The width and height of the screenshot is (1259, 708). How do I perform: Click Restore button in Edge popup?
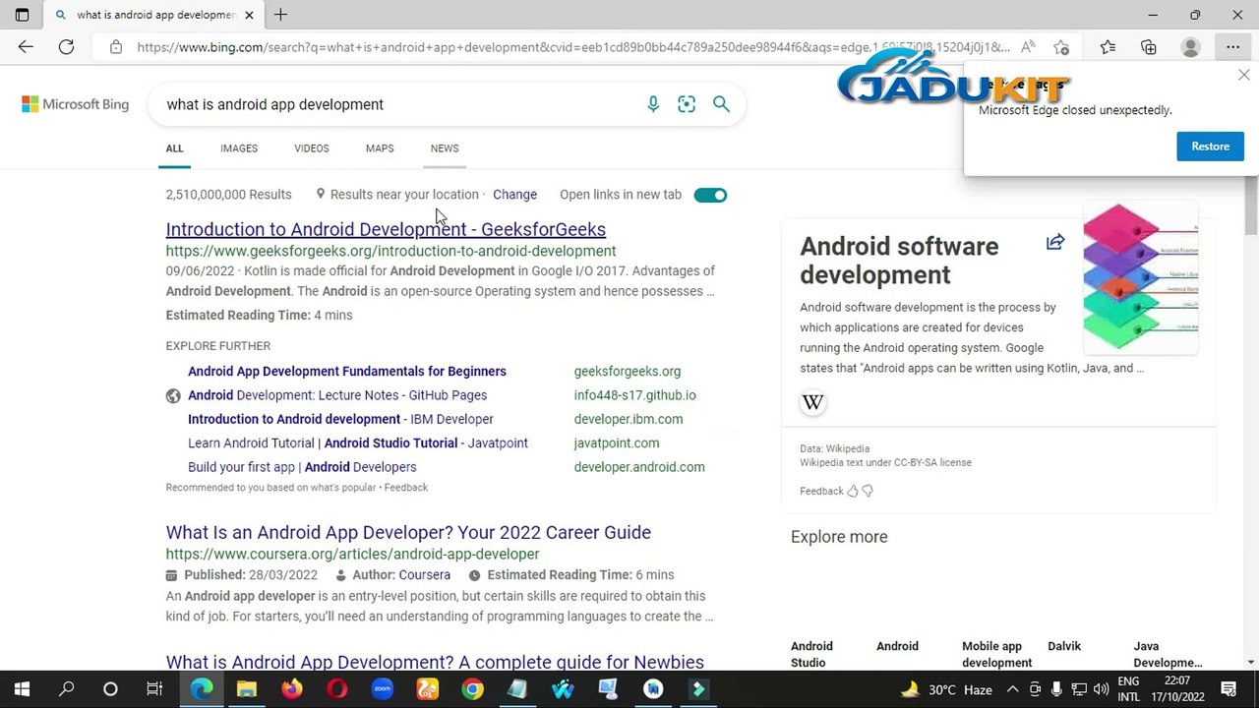tap(1210, 147)
